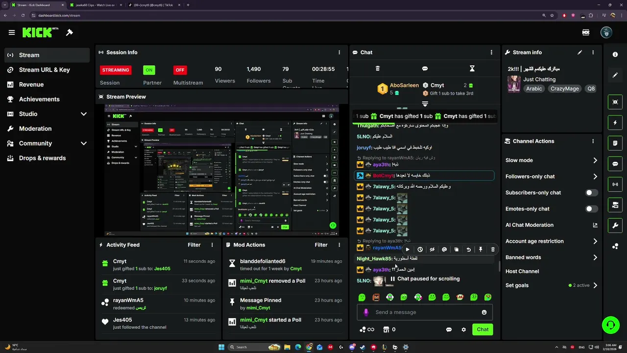Click the chat panel scrollbar

pos(500,266)
